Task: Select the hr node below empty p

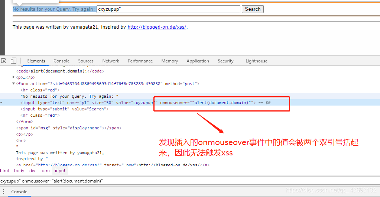Action: coord(20,141)
